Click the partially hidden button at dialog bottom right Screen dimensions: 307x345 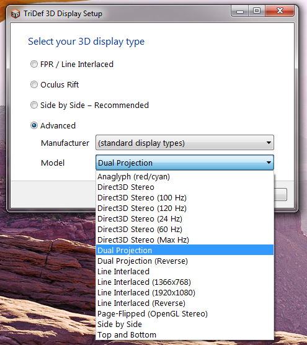(280, 194)
